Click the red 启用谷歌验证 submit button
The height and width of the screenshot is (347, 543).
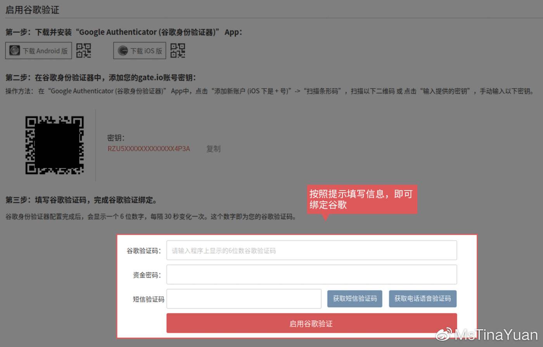coord(311,323)
